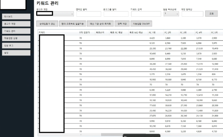Expand the 광고주 계정 account dropdown

pos(55,14)
